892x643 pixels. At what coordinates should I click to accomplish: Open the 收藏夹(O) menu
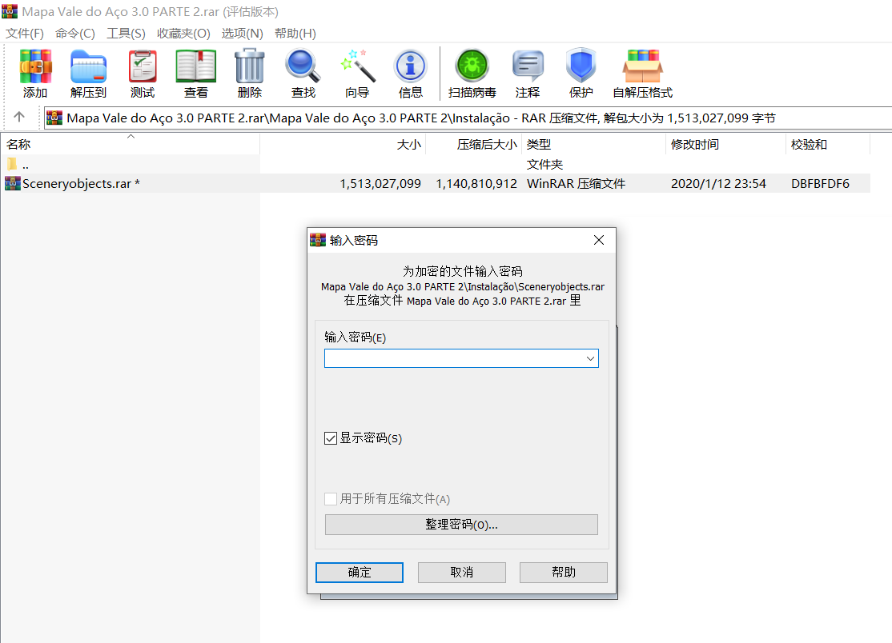[183, 33]
